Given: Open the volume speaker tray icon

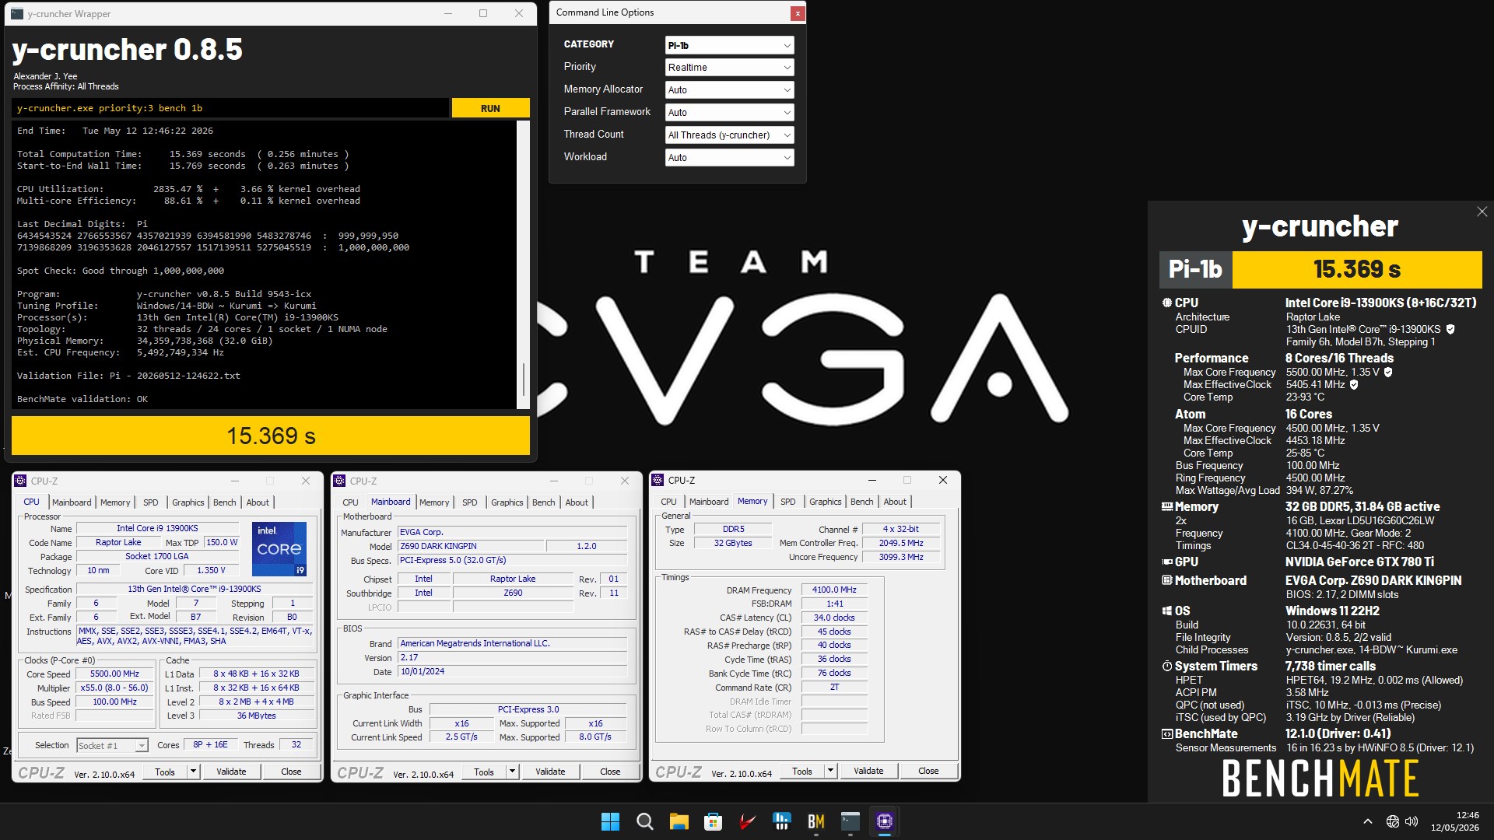Looking at the screenshot, I should pyautogui.click(x=1412, y=821).
